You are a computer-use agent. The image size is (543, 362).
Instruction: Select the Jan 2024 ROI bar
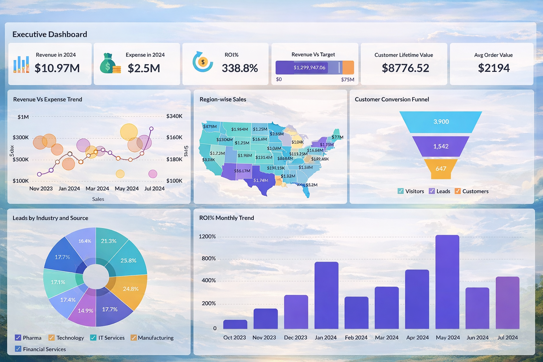pyautogui.click(x=326, y=295)
